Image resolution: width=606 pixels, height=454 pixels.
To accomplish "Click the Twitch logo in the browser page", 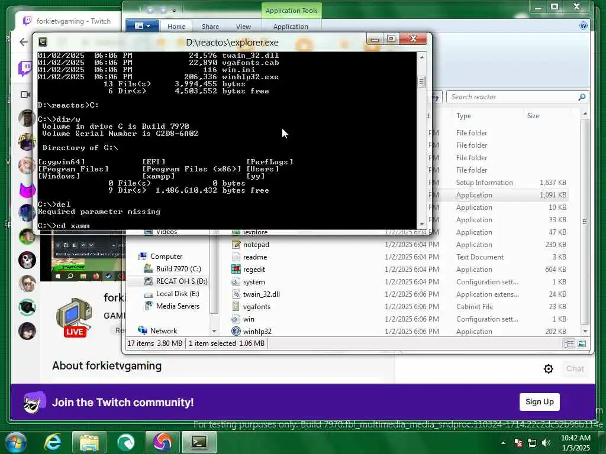I will coord(25,69).
